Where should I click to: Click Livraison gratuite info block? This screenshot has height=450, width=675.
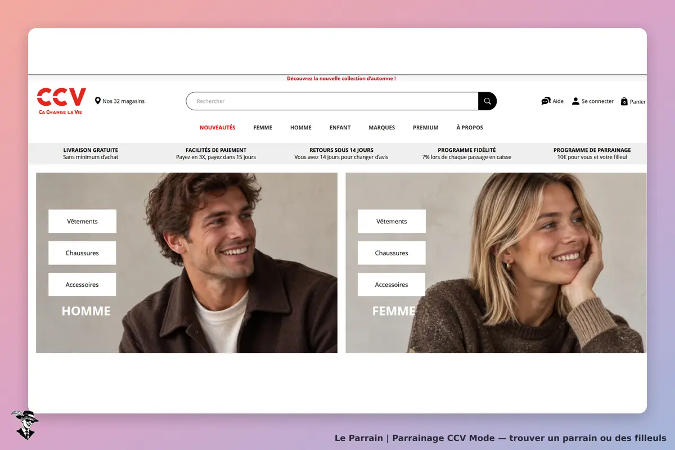coord(91,154)
